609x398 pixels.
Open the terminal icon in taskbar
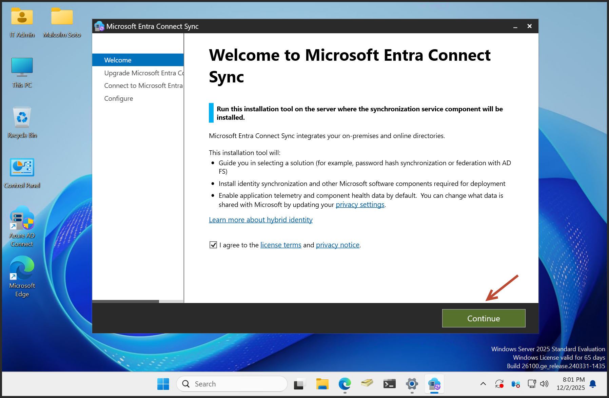[x=389, y=384]
